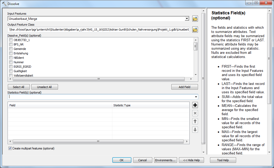Check the Gemeinde dissolve field

11,49
